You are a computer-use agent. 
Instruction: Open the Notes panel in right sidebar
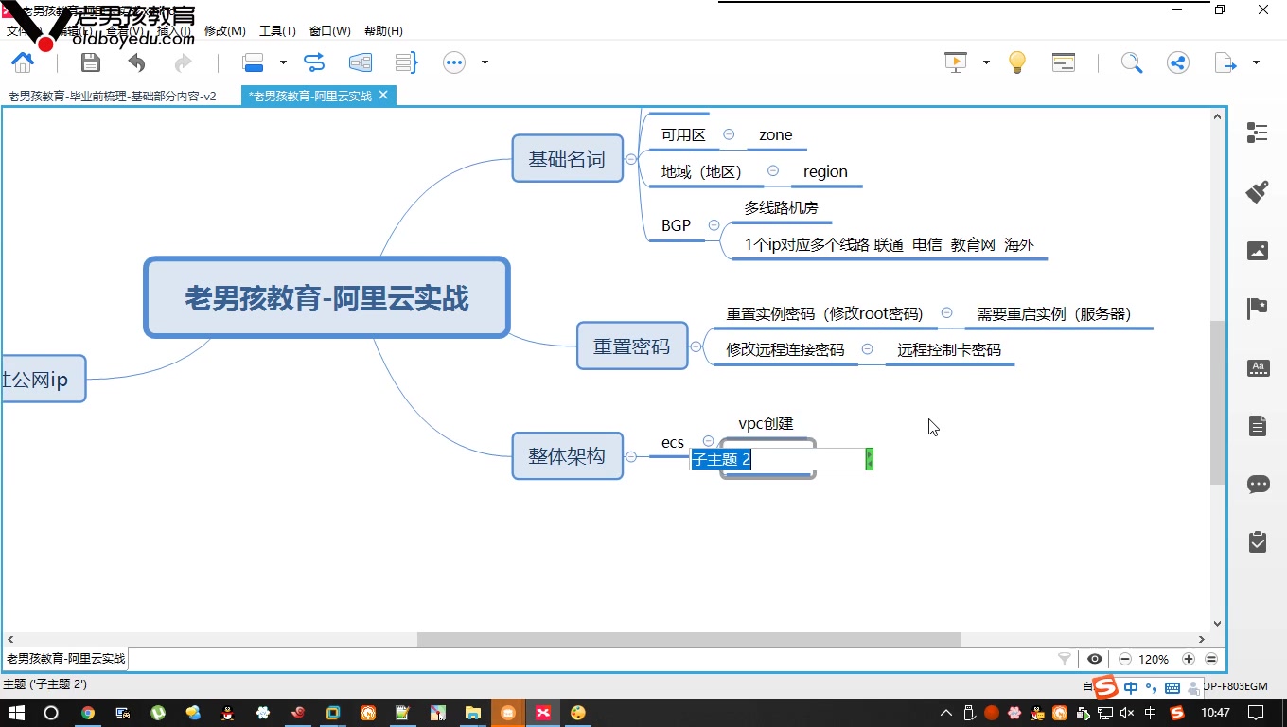click(1258, 426)
